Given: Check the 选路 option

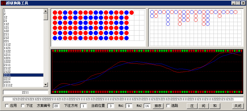Looking at the screenshot, I should [x=168, y=106].
